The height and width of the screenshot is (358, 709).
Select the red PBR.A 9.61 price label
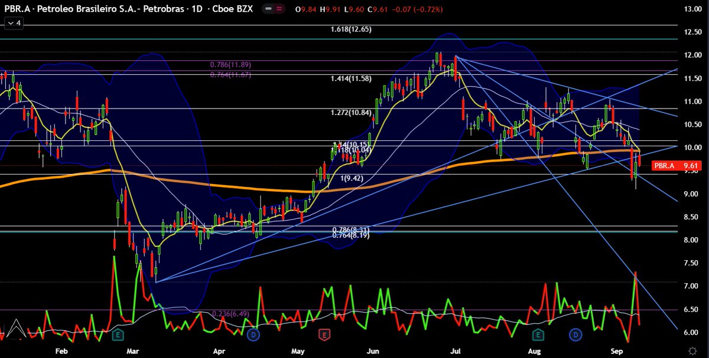[x=675, y=166]
